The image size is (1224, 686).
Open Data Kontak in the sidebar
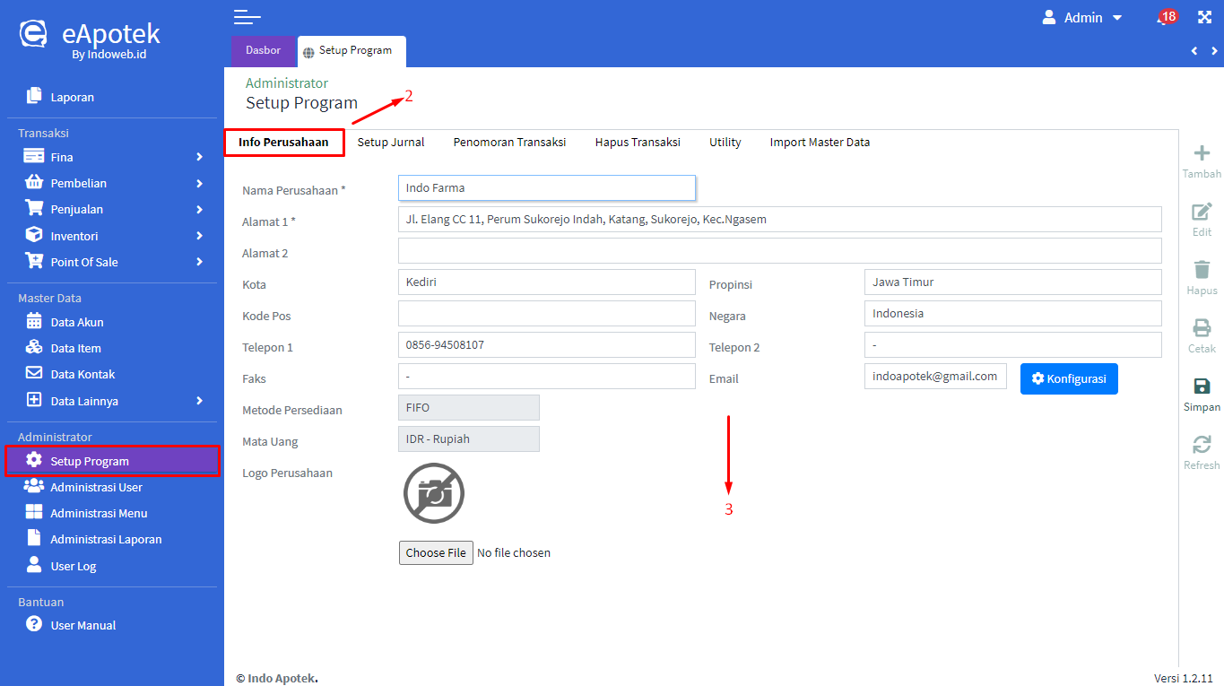(x=82, y=374)
